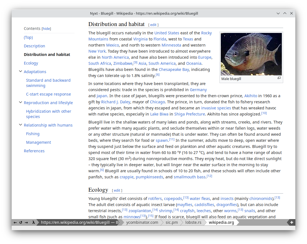Viewport: 307px width, 244px height.
Task: Go to Description in contents
Action: coord(34,46)
